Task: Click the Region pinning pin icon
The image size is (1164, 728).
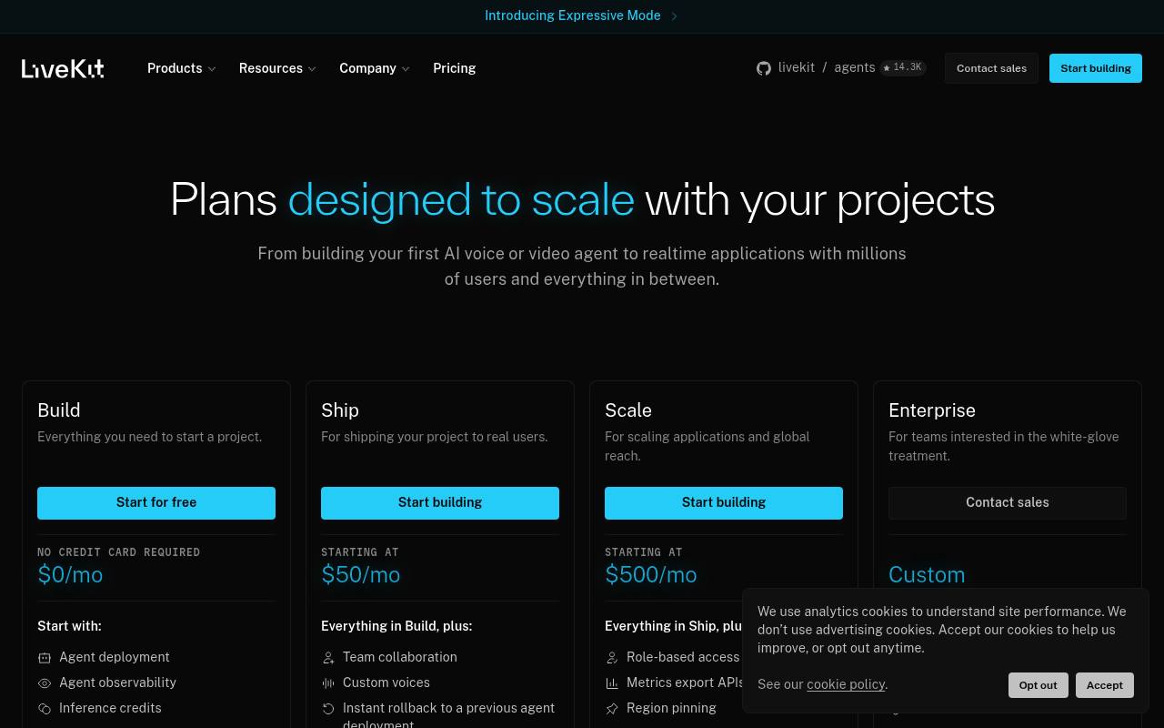Action: (x=612, y=708)
